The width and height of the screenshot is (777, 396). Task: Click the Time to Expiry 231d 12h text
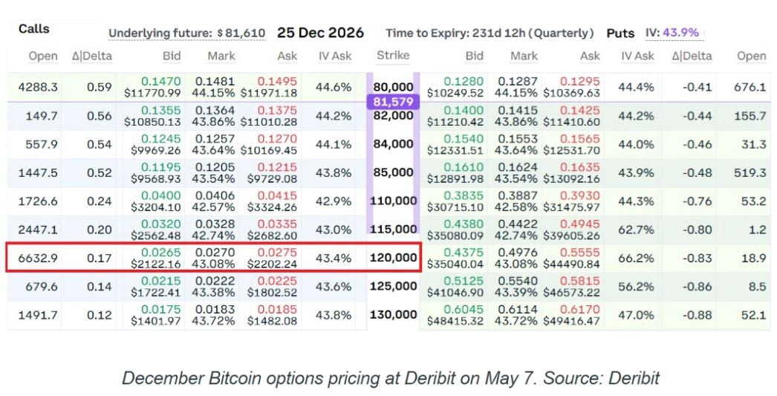(490, 33)
